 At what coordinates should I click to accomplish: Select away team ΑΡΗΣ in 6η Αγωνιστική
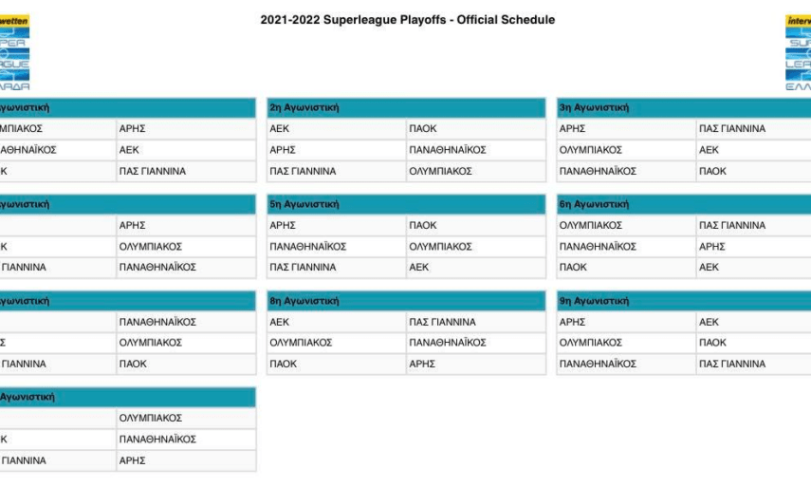[x=711, y=247]
